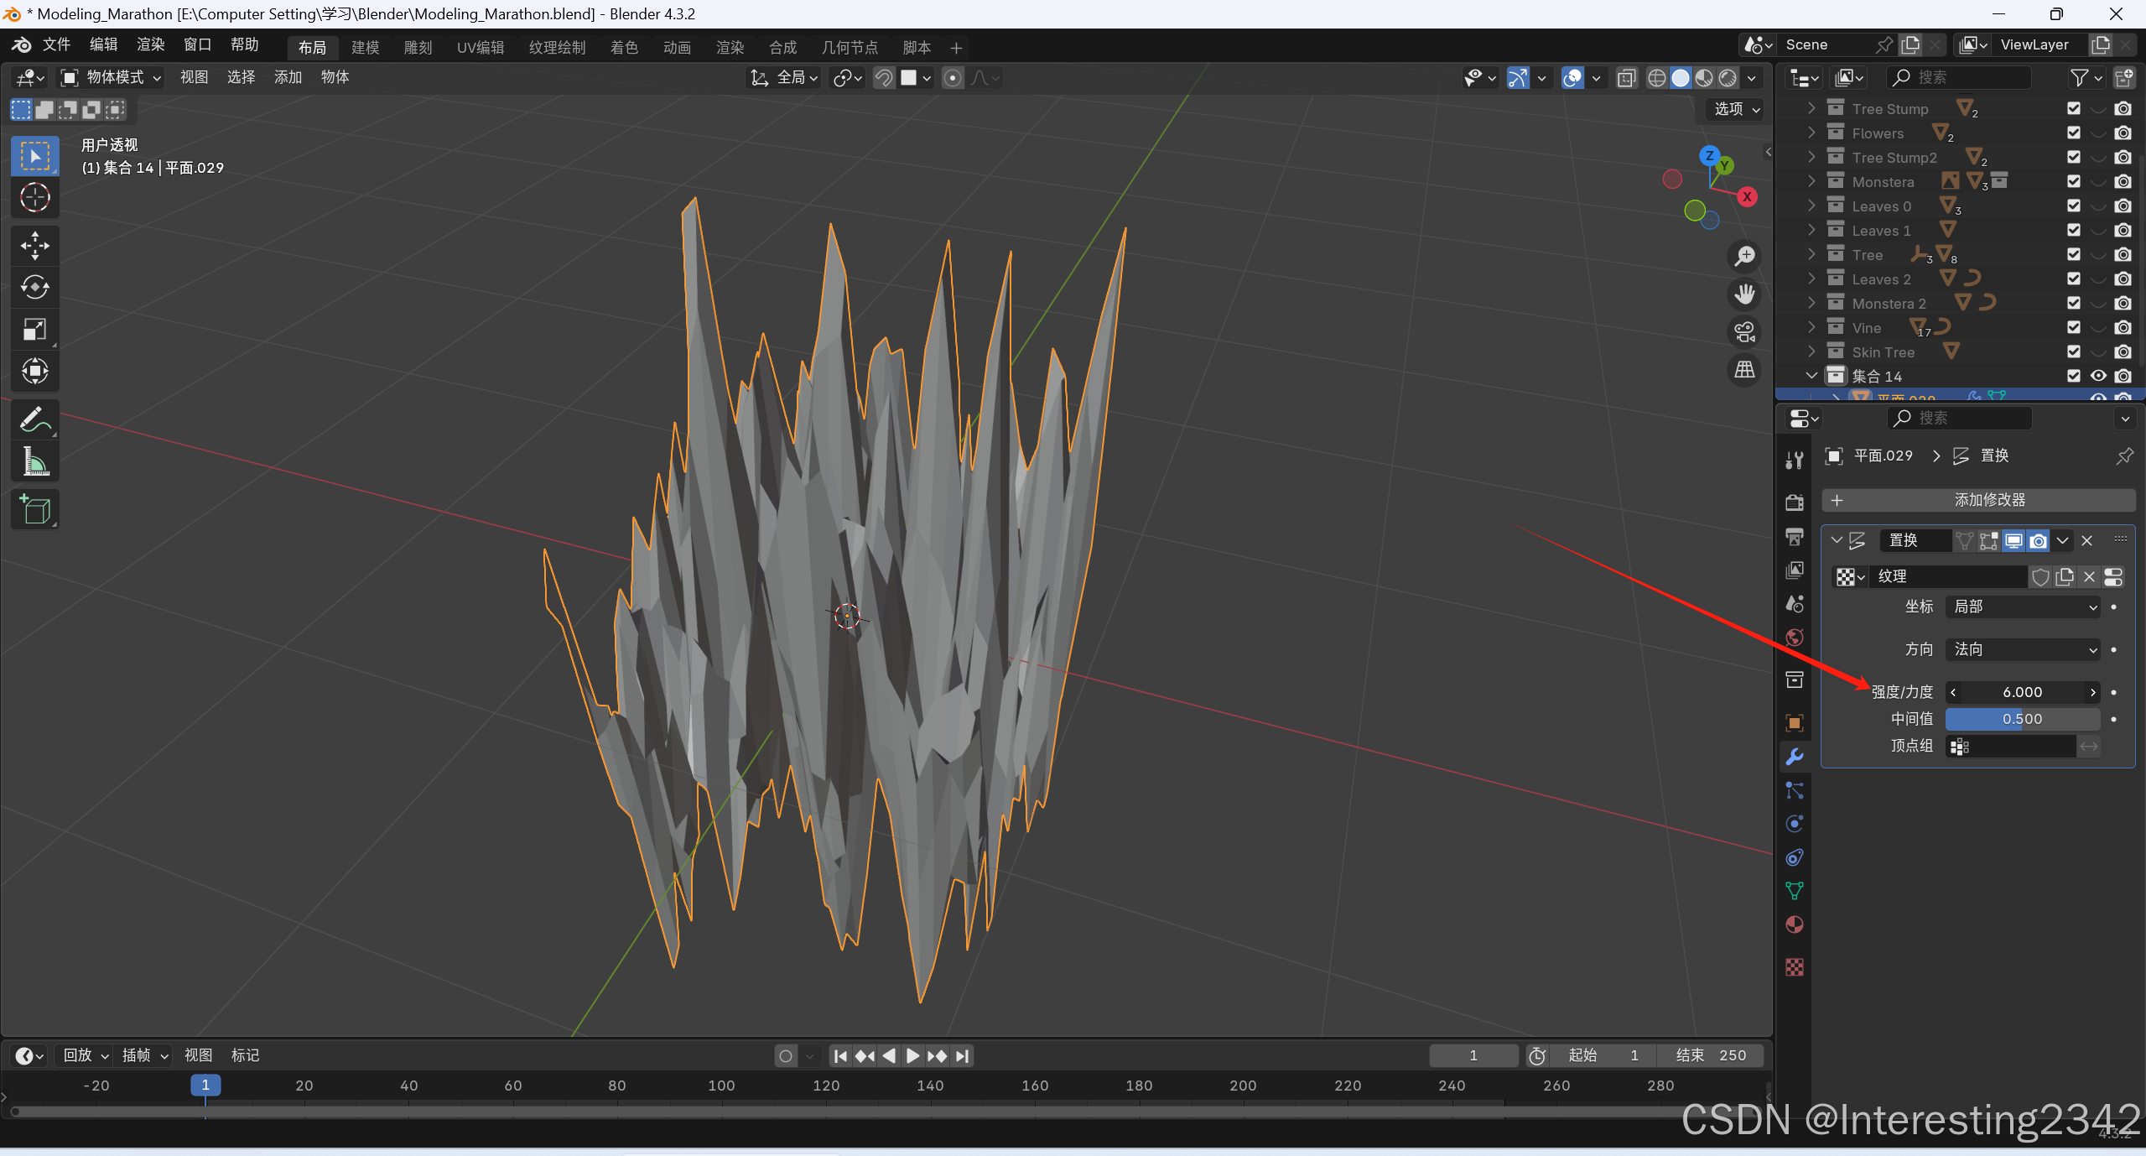The height and width of the screenshot is (1156, 2146).
Task: Select the Rotate tool
Action: click(x=34, y=287)
